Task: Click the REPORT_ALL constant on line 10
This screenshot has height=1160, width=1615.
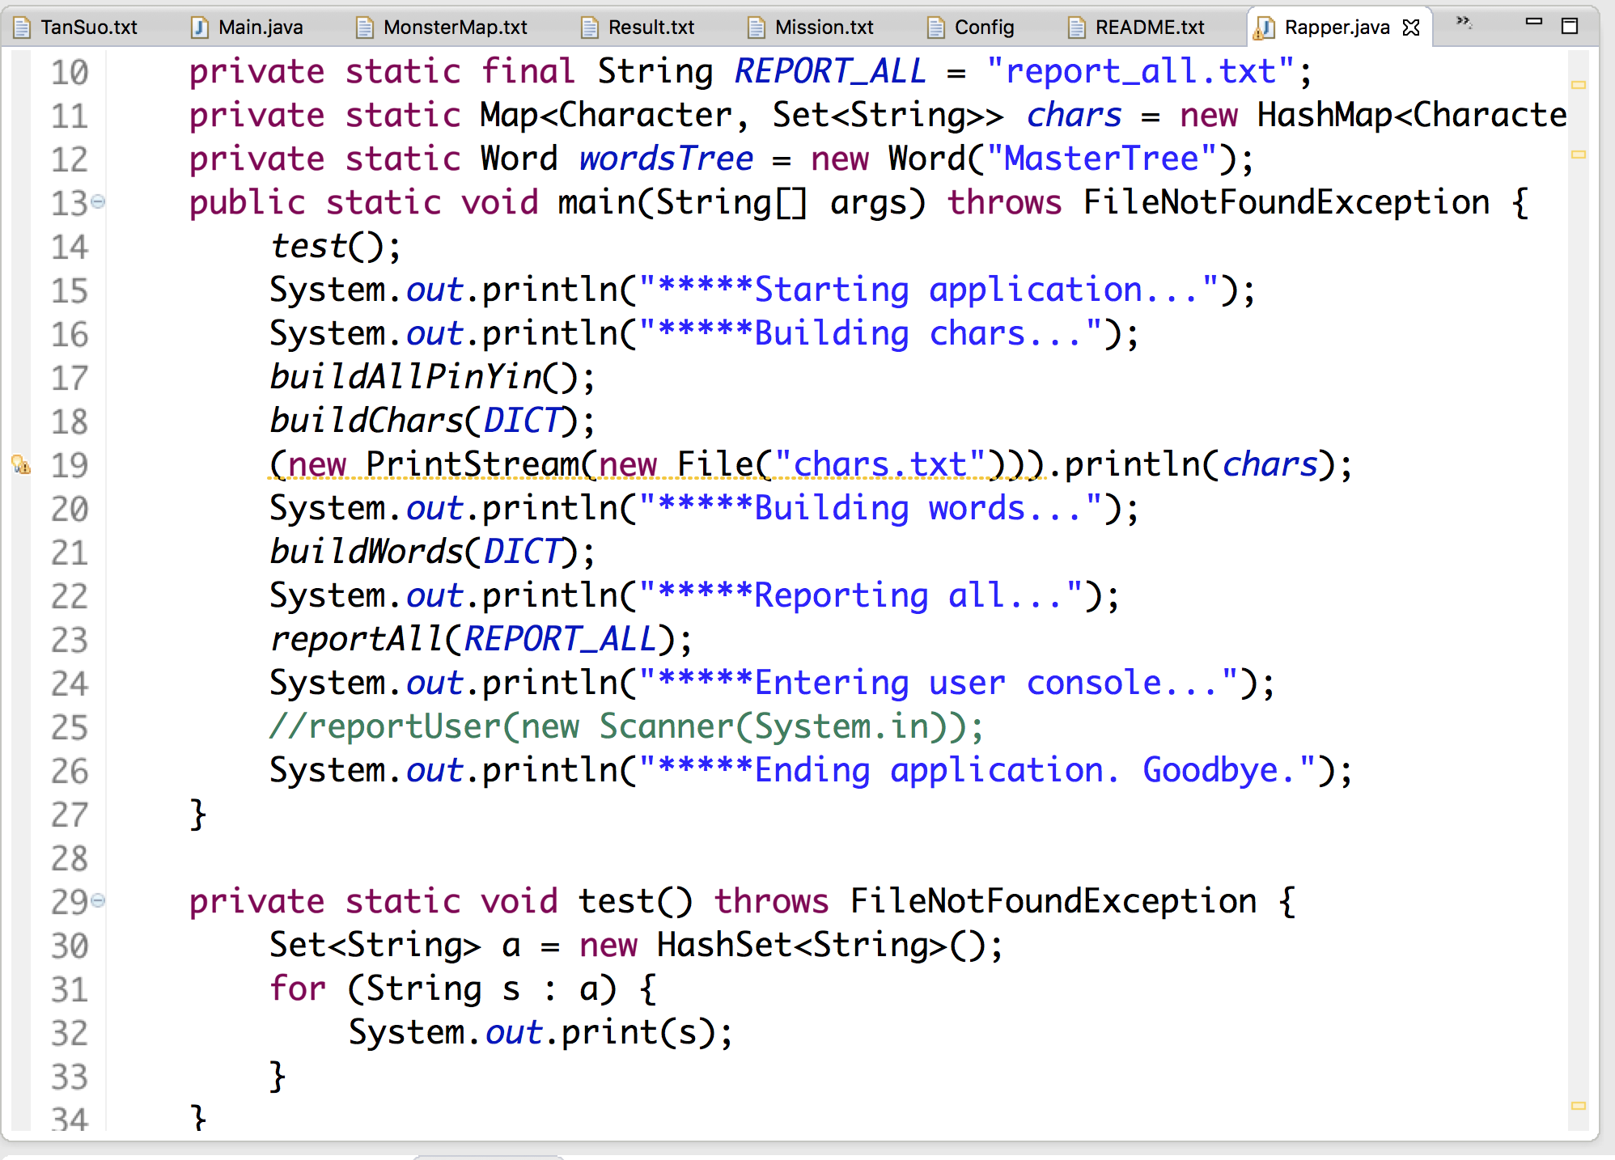Action: [x=830, y=71]
